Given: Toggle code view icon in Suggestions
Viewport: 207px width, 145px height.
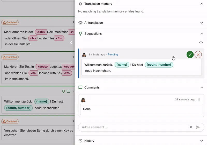Looking at the screenshot, I should (201, 42).
